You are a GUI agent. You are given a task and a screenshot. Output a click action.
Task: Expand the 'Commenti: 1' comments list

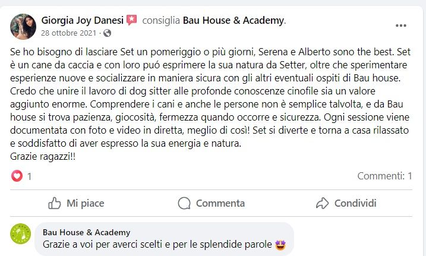[x=384, y=176]
